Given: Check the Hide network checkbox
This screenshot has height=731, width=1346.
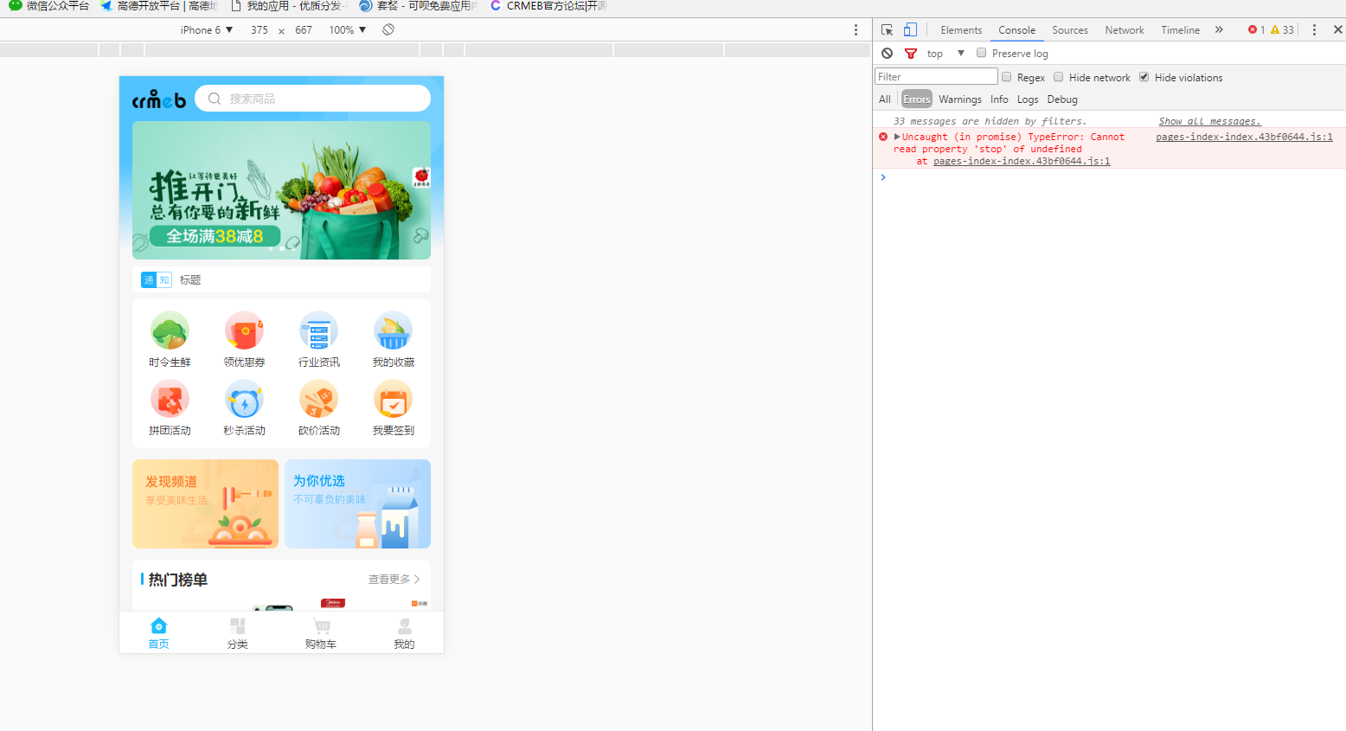Looking at the screenshot, I should (x=1058, y=77).
